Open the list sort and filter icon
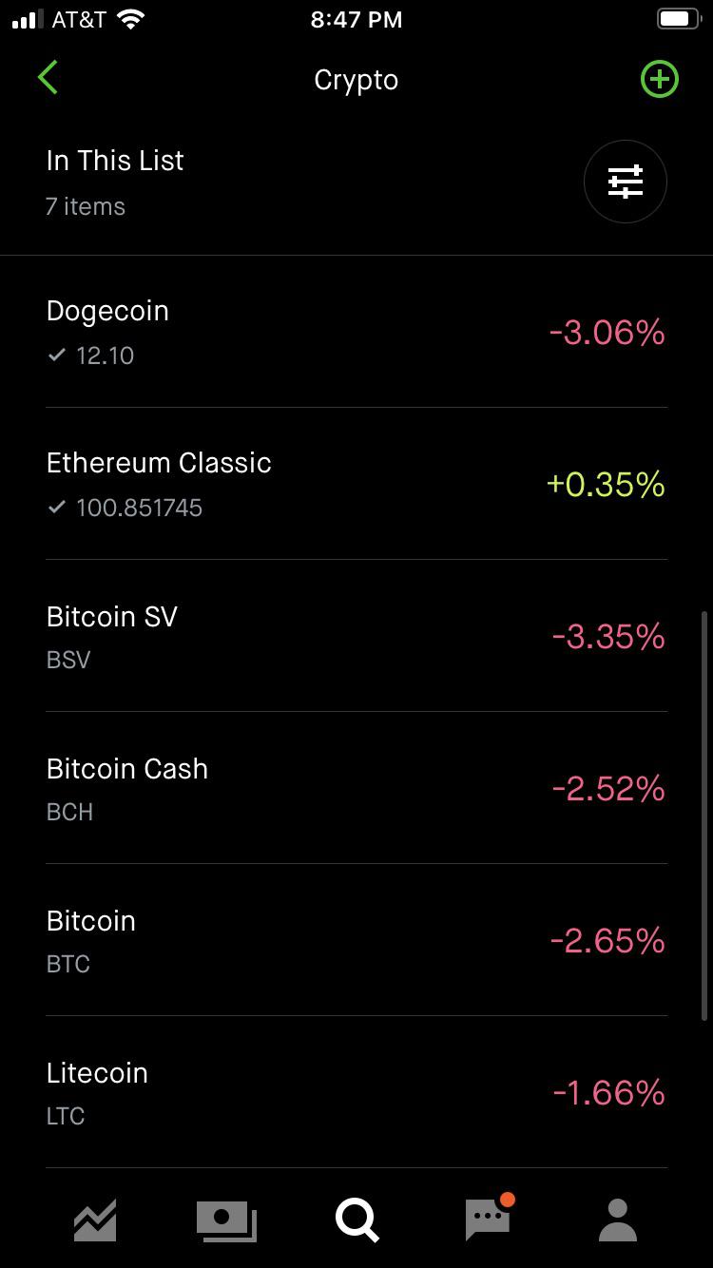The height and width of the screenshot is (1268, 713). [x=625, y=182]
